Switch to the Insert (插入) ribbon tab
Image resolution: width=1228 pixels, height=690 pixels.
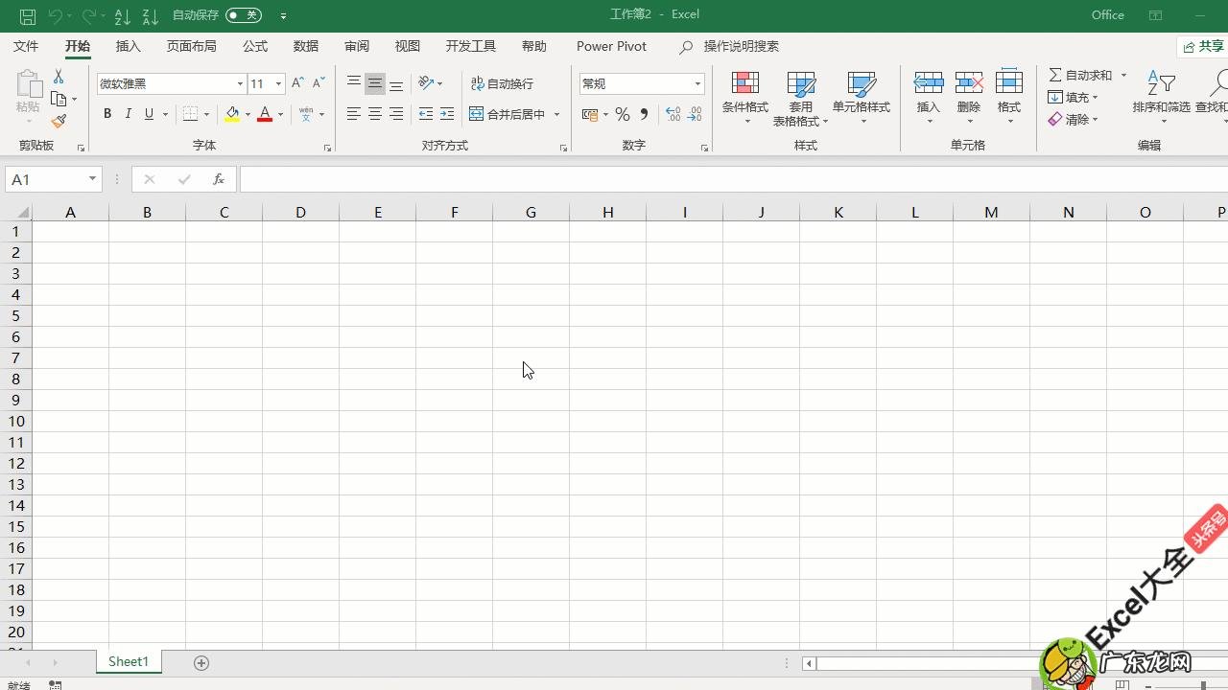point(128,46)
